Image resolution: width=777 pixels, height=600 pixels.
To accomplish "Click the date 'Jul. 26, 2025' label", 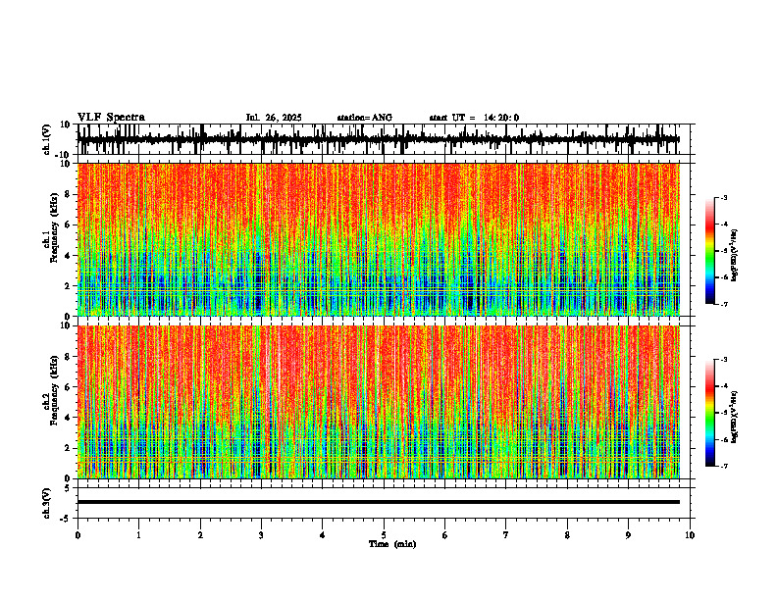I will (x=274, y=118).
